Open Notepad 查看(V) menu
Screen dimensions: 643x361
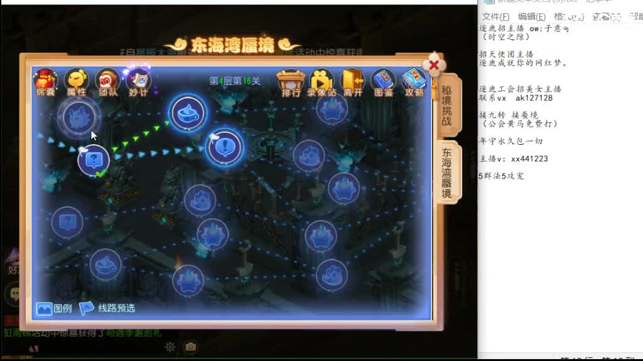pos(607,16)
